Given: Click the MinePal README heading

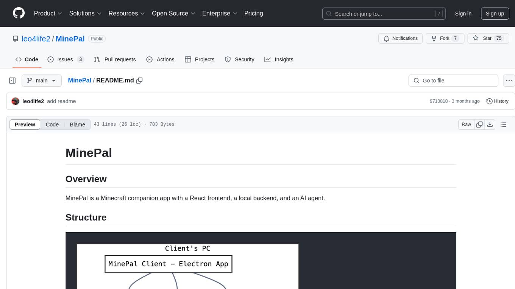Looking at the screenshot, I should (x=89, y=153).
